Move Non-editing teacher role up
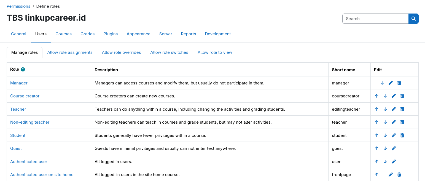This screenshot has height=186, width=425. [x=376, y=122]
